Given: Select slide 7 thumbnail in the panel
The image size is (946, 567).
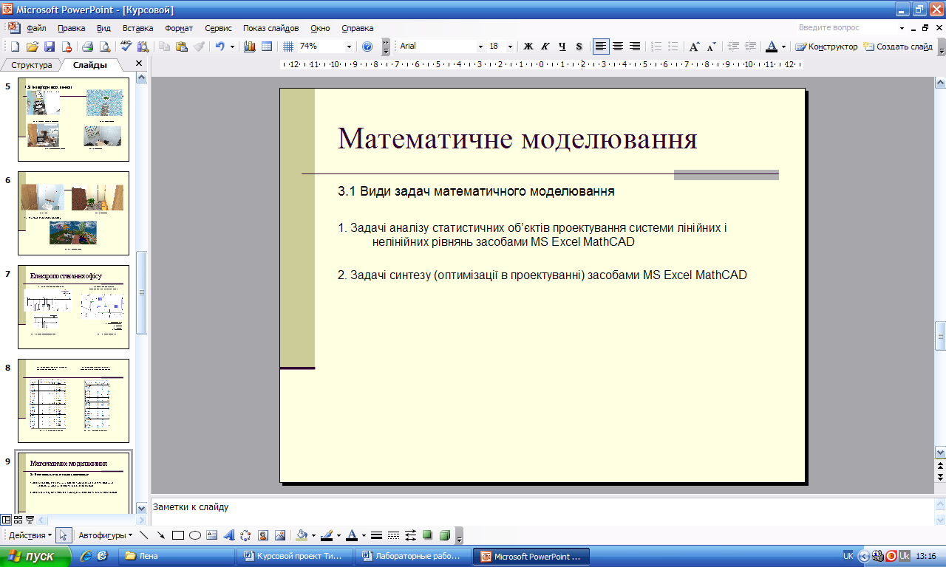Looking at the screenshot, I should click(x=73, y=306).
